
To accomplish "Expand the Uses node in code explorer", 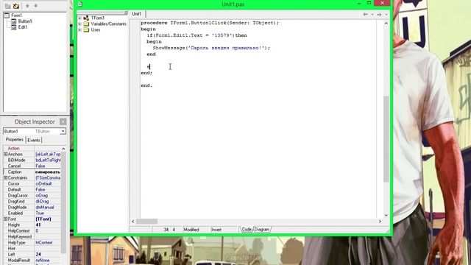I will (80, 29).
